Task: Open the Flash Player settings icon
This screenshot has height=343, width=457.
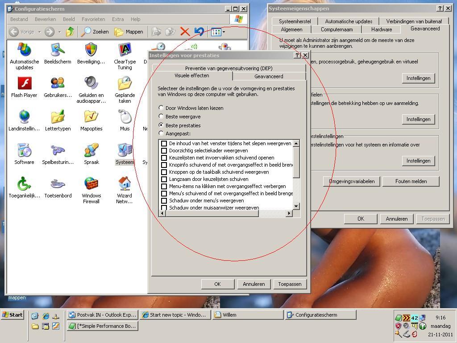Action: click(24, 84)
